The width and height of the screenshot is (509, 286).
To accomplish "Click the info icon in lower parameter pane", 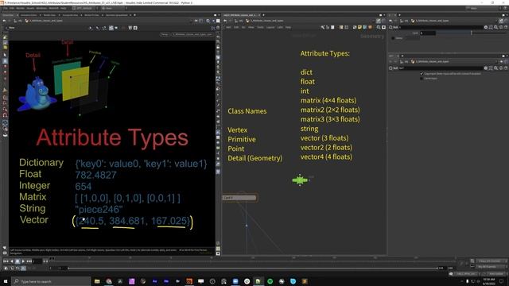I will [x=501, y=68].
